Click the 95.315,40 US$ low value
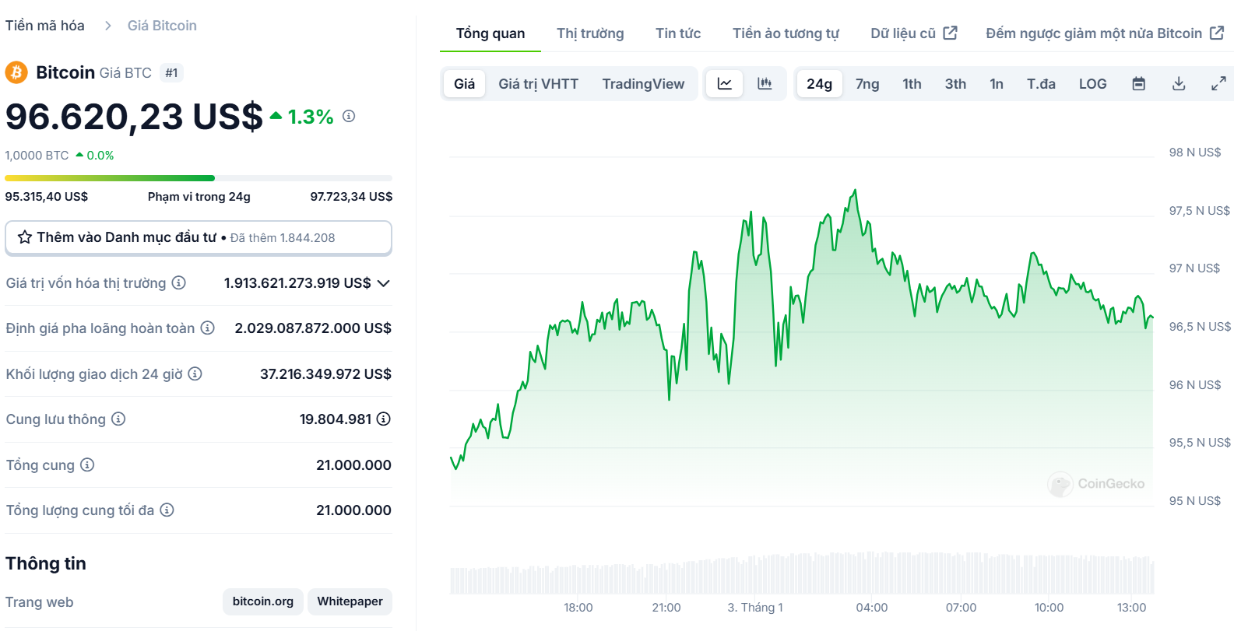1234x631 pixels. 47,197
